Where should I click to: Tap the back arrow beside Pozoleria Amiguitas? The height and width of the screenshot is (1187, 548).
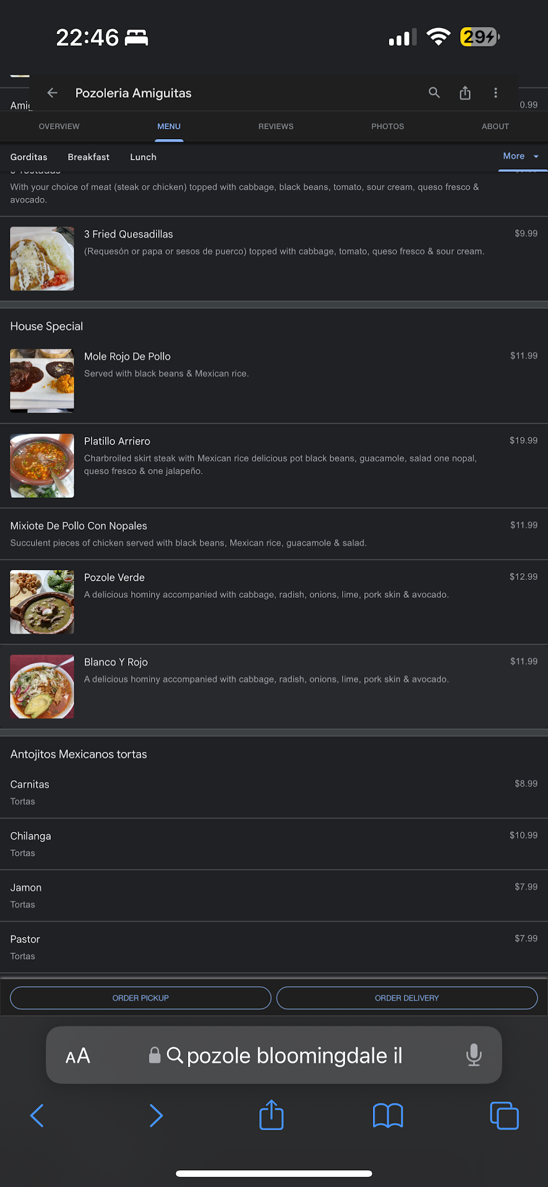[x=53, y=93]
